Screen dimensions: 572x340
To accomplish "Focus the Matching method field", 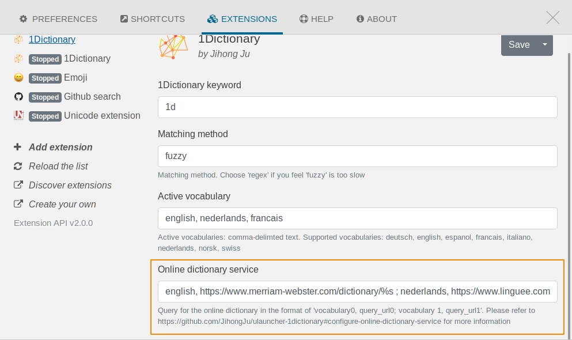I will pos(358,156).
